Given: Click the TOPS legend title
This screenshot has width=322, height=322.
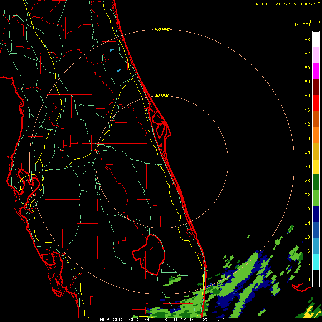Looking at the screenshot, I should click(x=314, y=21).
